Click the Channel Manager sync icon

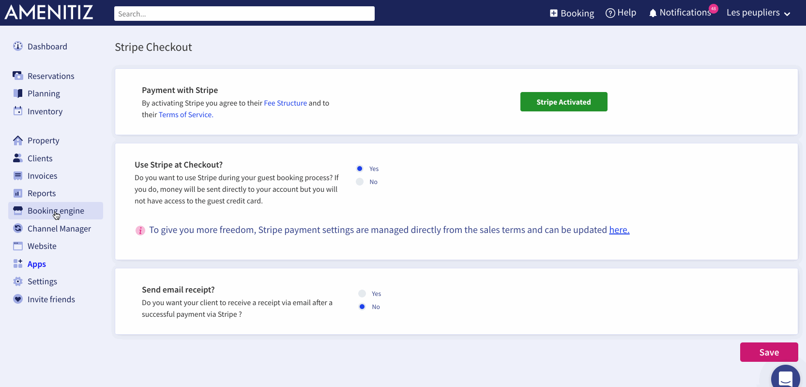click(18, 228)
